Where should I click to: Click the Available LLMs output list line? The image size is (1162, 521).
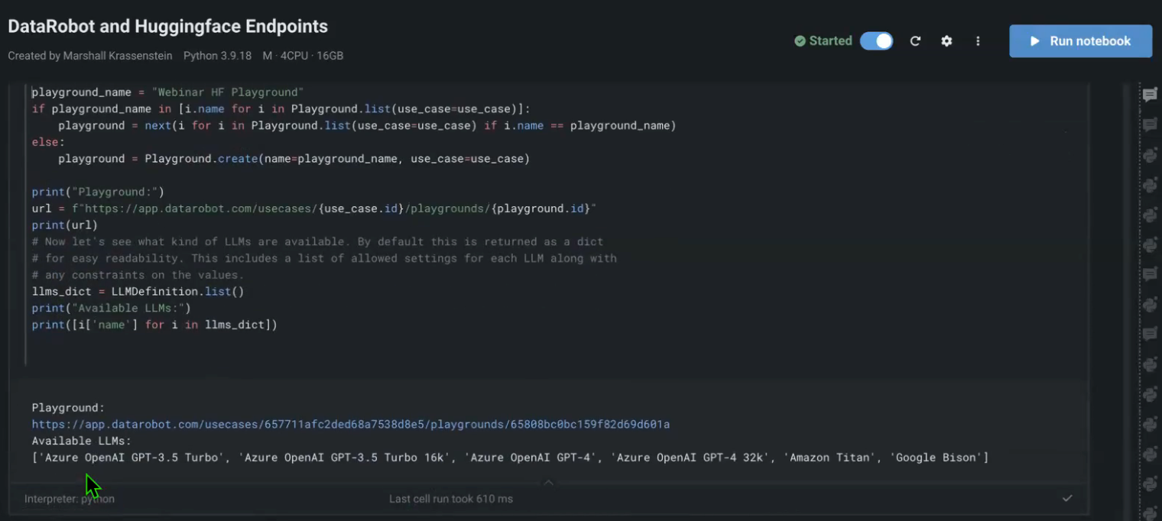(x=510, y=458)
